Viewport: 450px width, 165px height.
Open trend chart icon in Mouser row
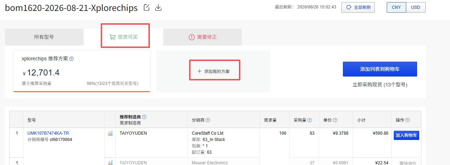[x=110, y=163]
